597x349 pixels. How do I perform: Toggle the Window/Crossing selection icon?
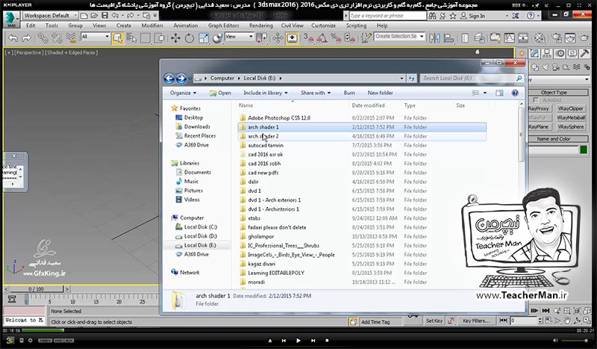[x=160, y=38]
